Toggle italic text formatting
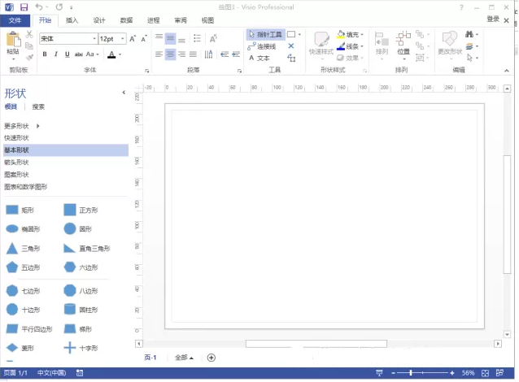The width and height of the screenshot is (519, 382). (55, 54)
